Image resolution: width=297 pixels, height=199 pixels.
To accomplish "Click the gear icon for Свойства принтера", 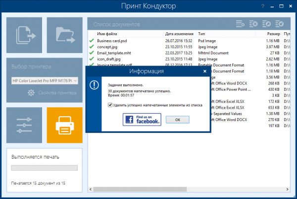I will (31, 92).
